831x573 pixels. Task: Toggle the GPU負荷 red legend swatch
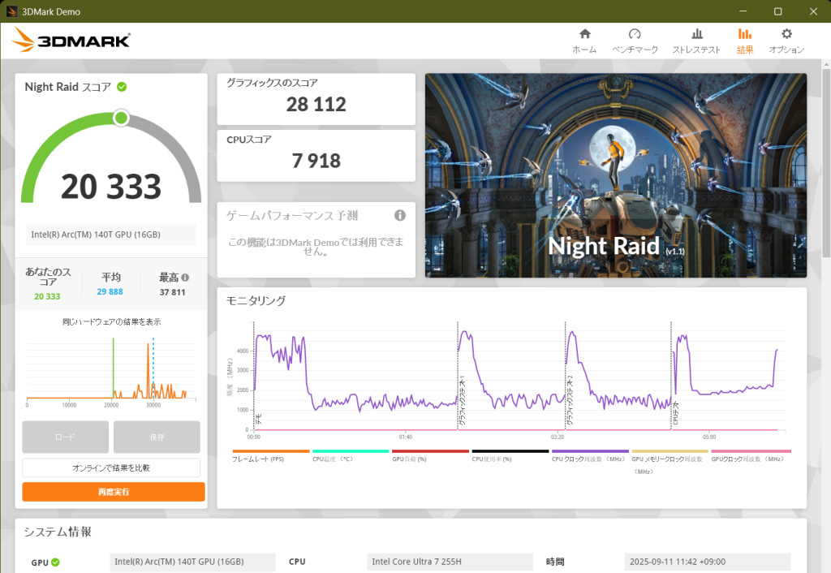(430, 451)
